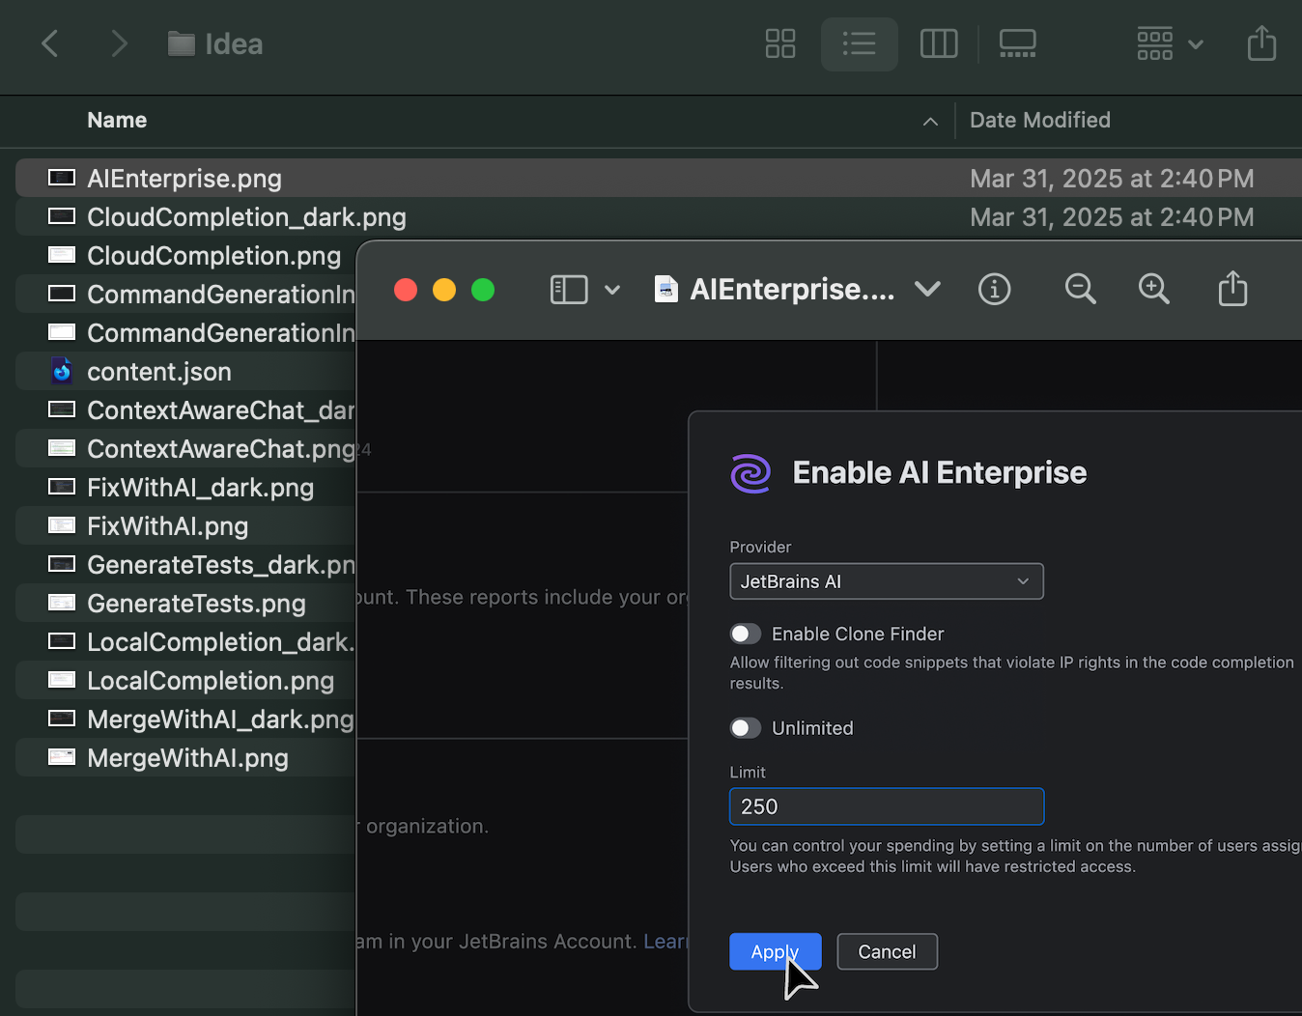The width and height of the screenshot is (1302, 1016).
Task: Click GenerateTests.png thumbnail icon in list
Action: 62,603
